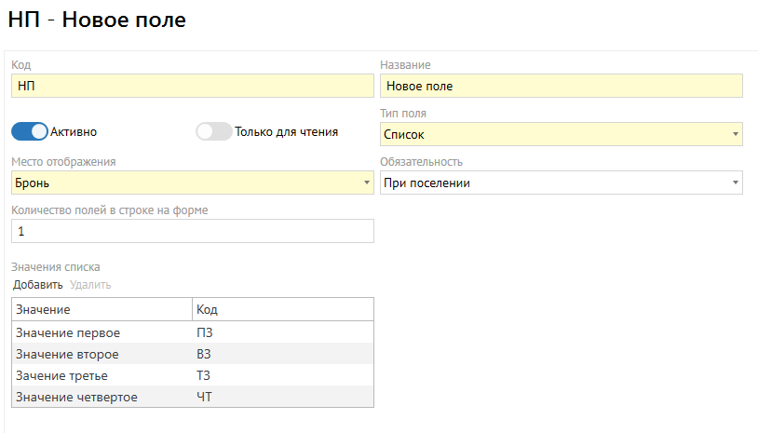Enable the Только для чтения switch
The height and width of the screenshot is (433, 758).
pyautogui.click(x=213, y=131)
